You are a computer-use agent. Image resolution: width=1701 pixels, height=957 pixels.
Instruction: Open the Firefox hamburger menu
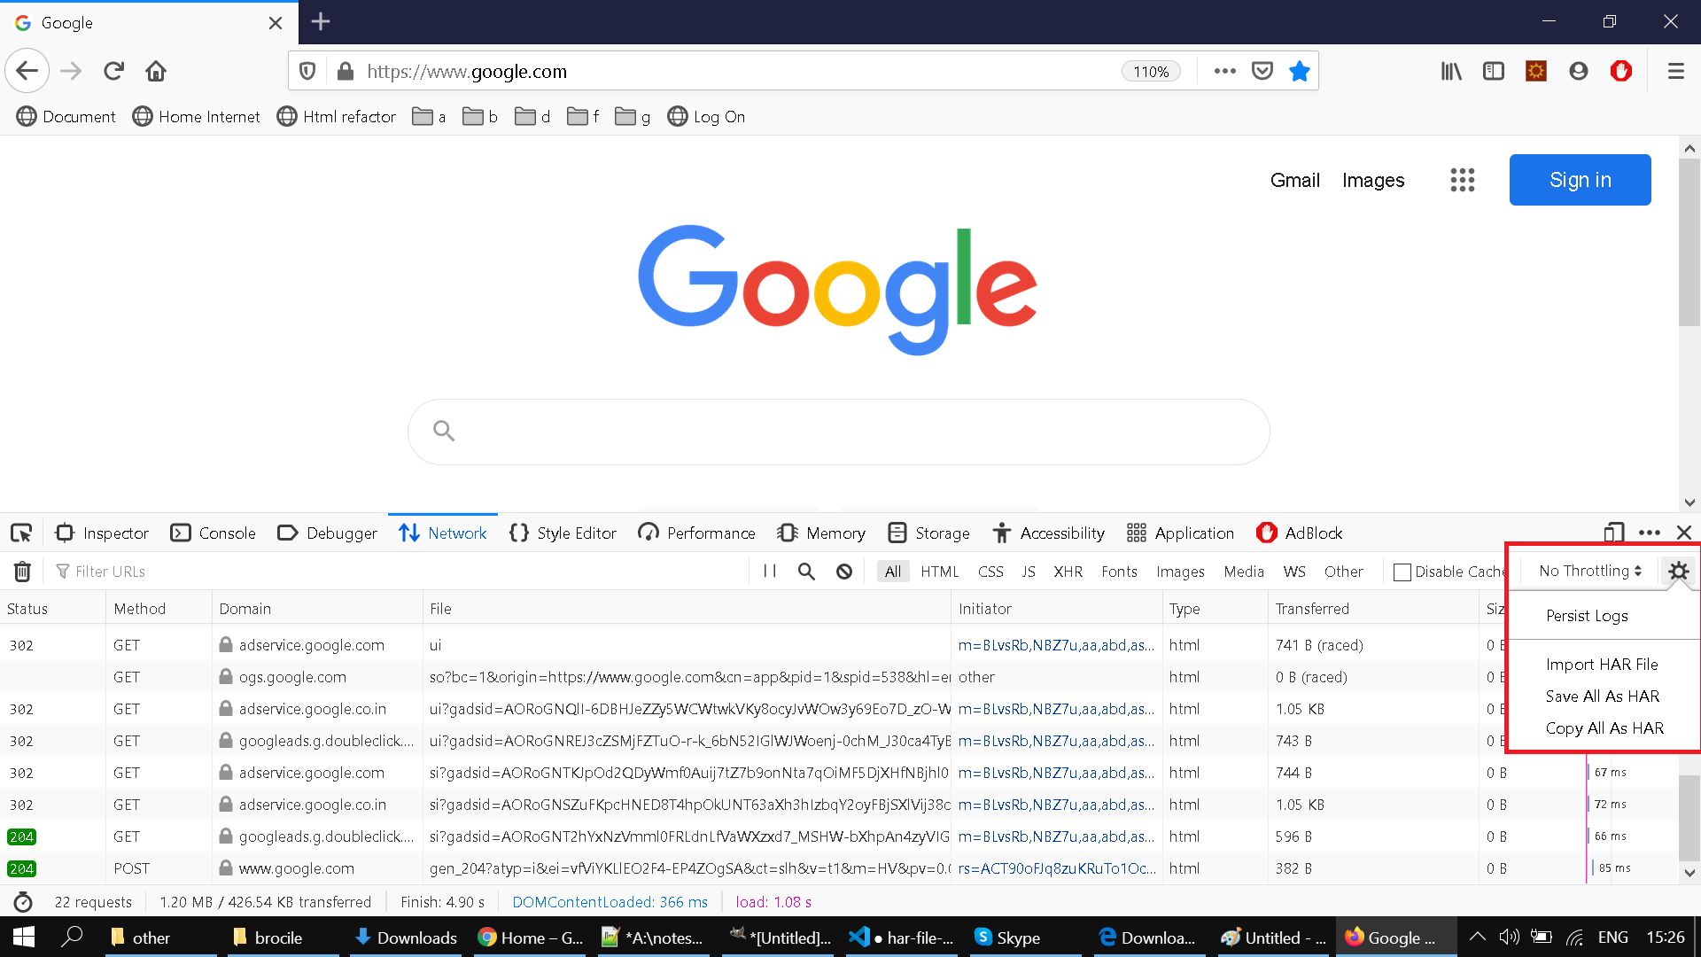coord(1675,71)
